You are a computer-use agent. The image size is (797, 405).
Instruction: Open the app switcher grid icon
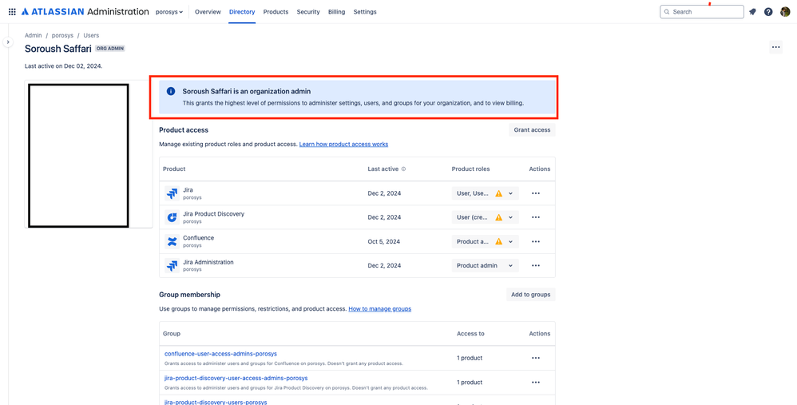(x=12, y=12)
